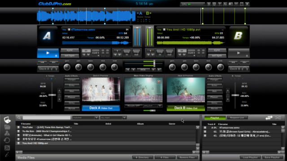Play Deck A with blue play button
This screenshot has height=161, width=287.
click(x=48, y=53)
